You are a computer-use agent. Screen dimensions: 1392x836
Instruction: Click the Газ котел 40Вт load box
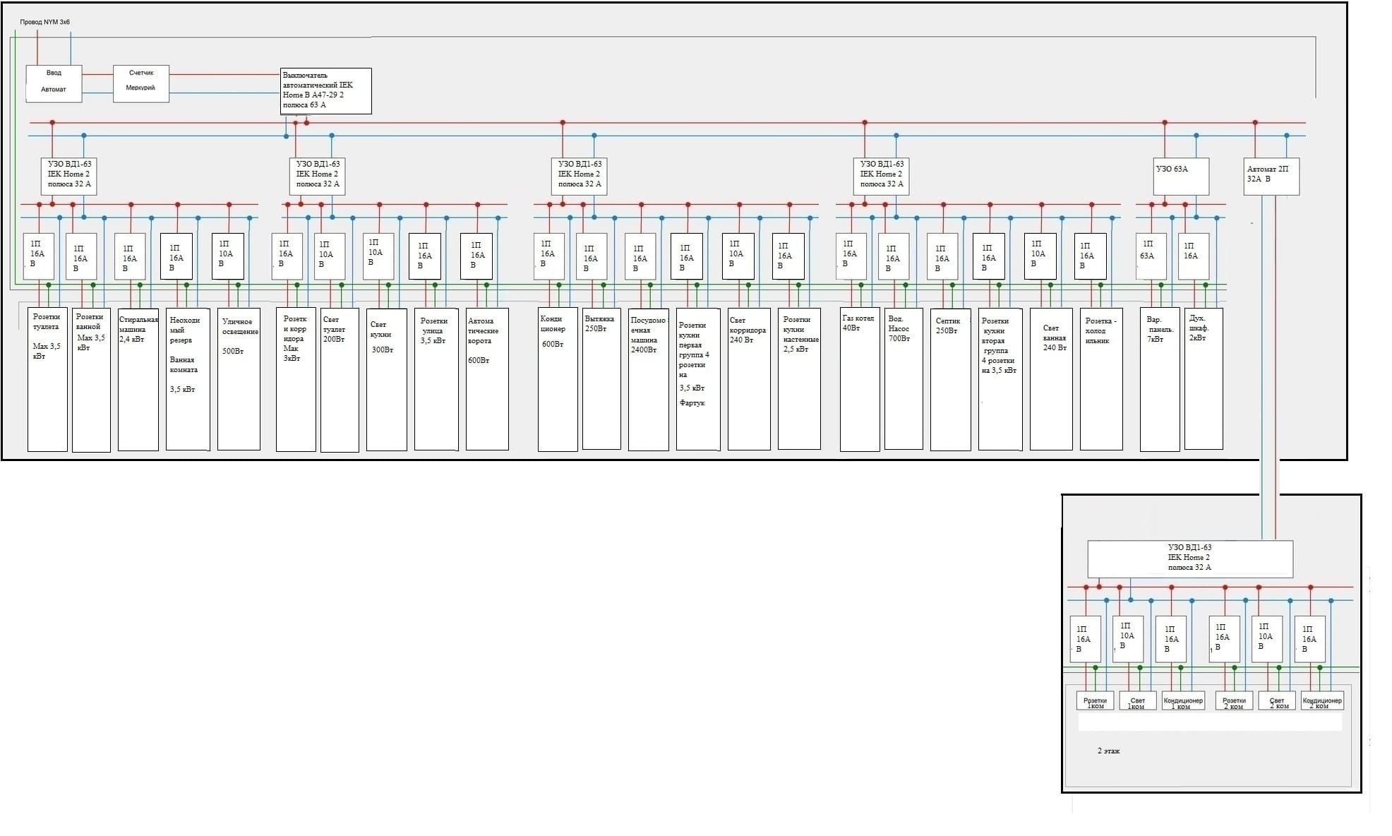point(860,378)
